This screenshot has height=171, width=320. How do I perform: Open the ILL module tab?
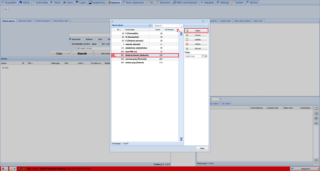(x=150, y=3)
